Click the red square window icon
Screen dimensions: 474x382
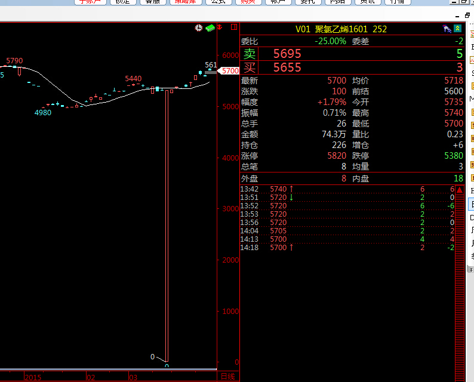tap(233, 27)
